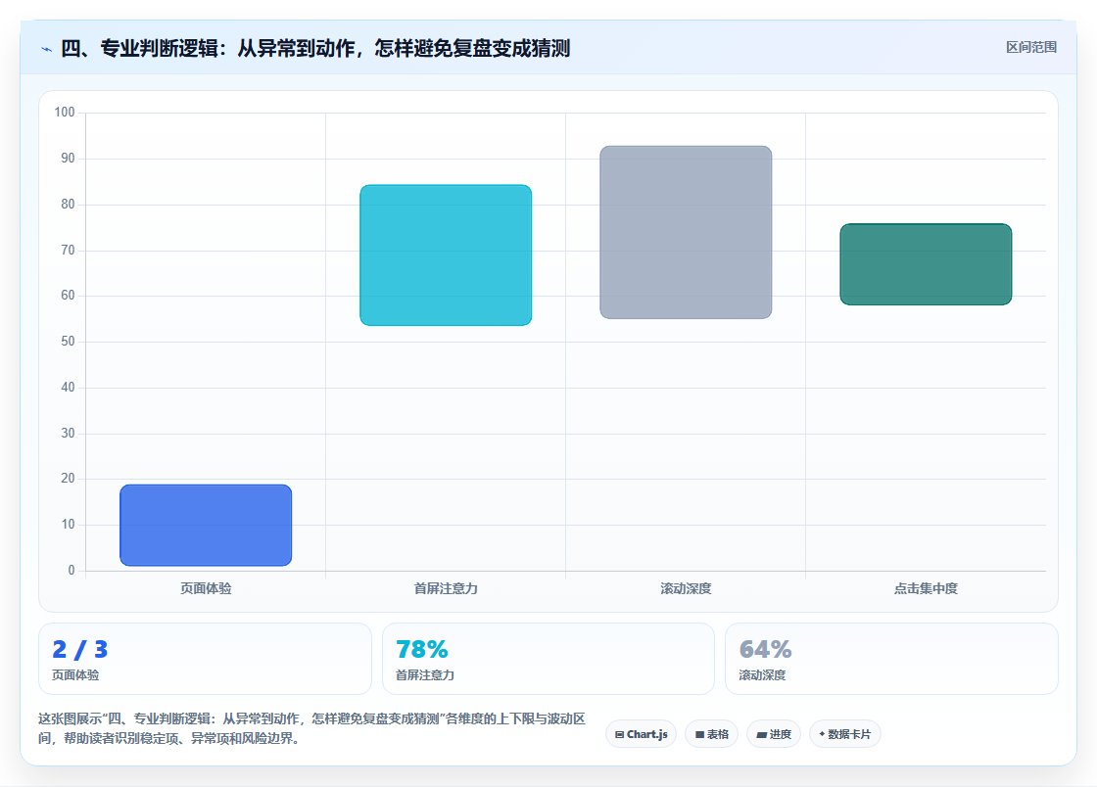Click the 区间范围 label in header
1097x787 pixels.
[x=1030, y=48]
